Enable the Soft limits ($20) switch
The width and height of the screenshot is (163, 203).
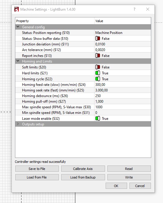pyautogui.click(x=98, y=67)
